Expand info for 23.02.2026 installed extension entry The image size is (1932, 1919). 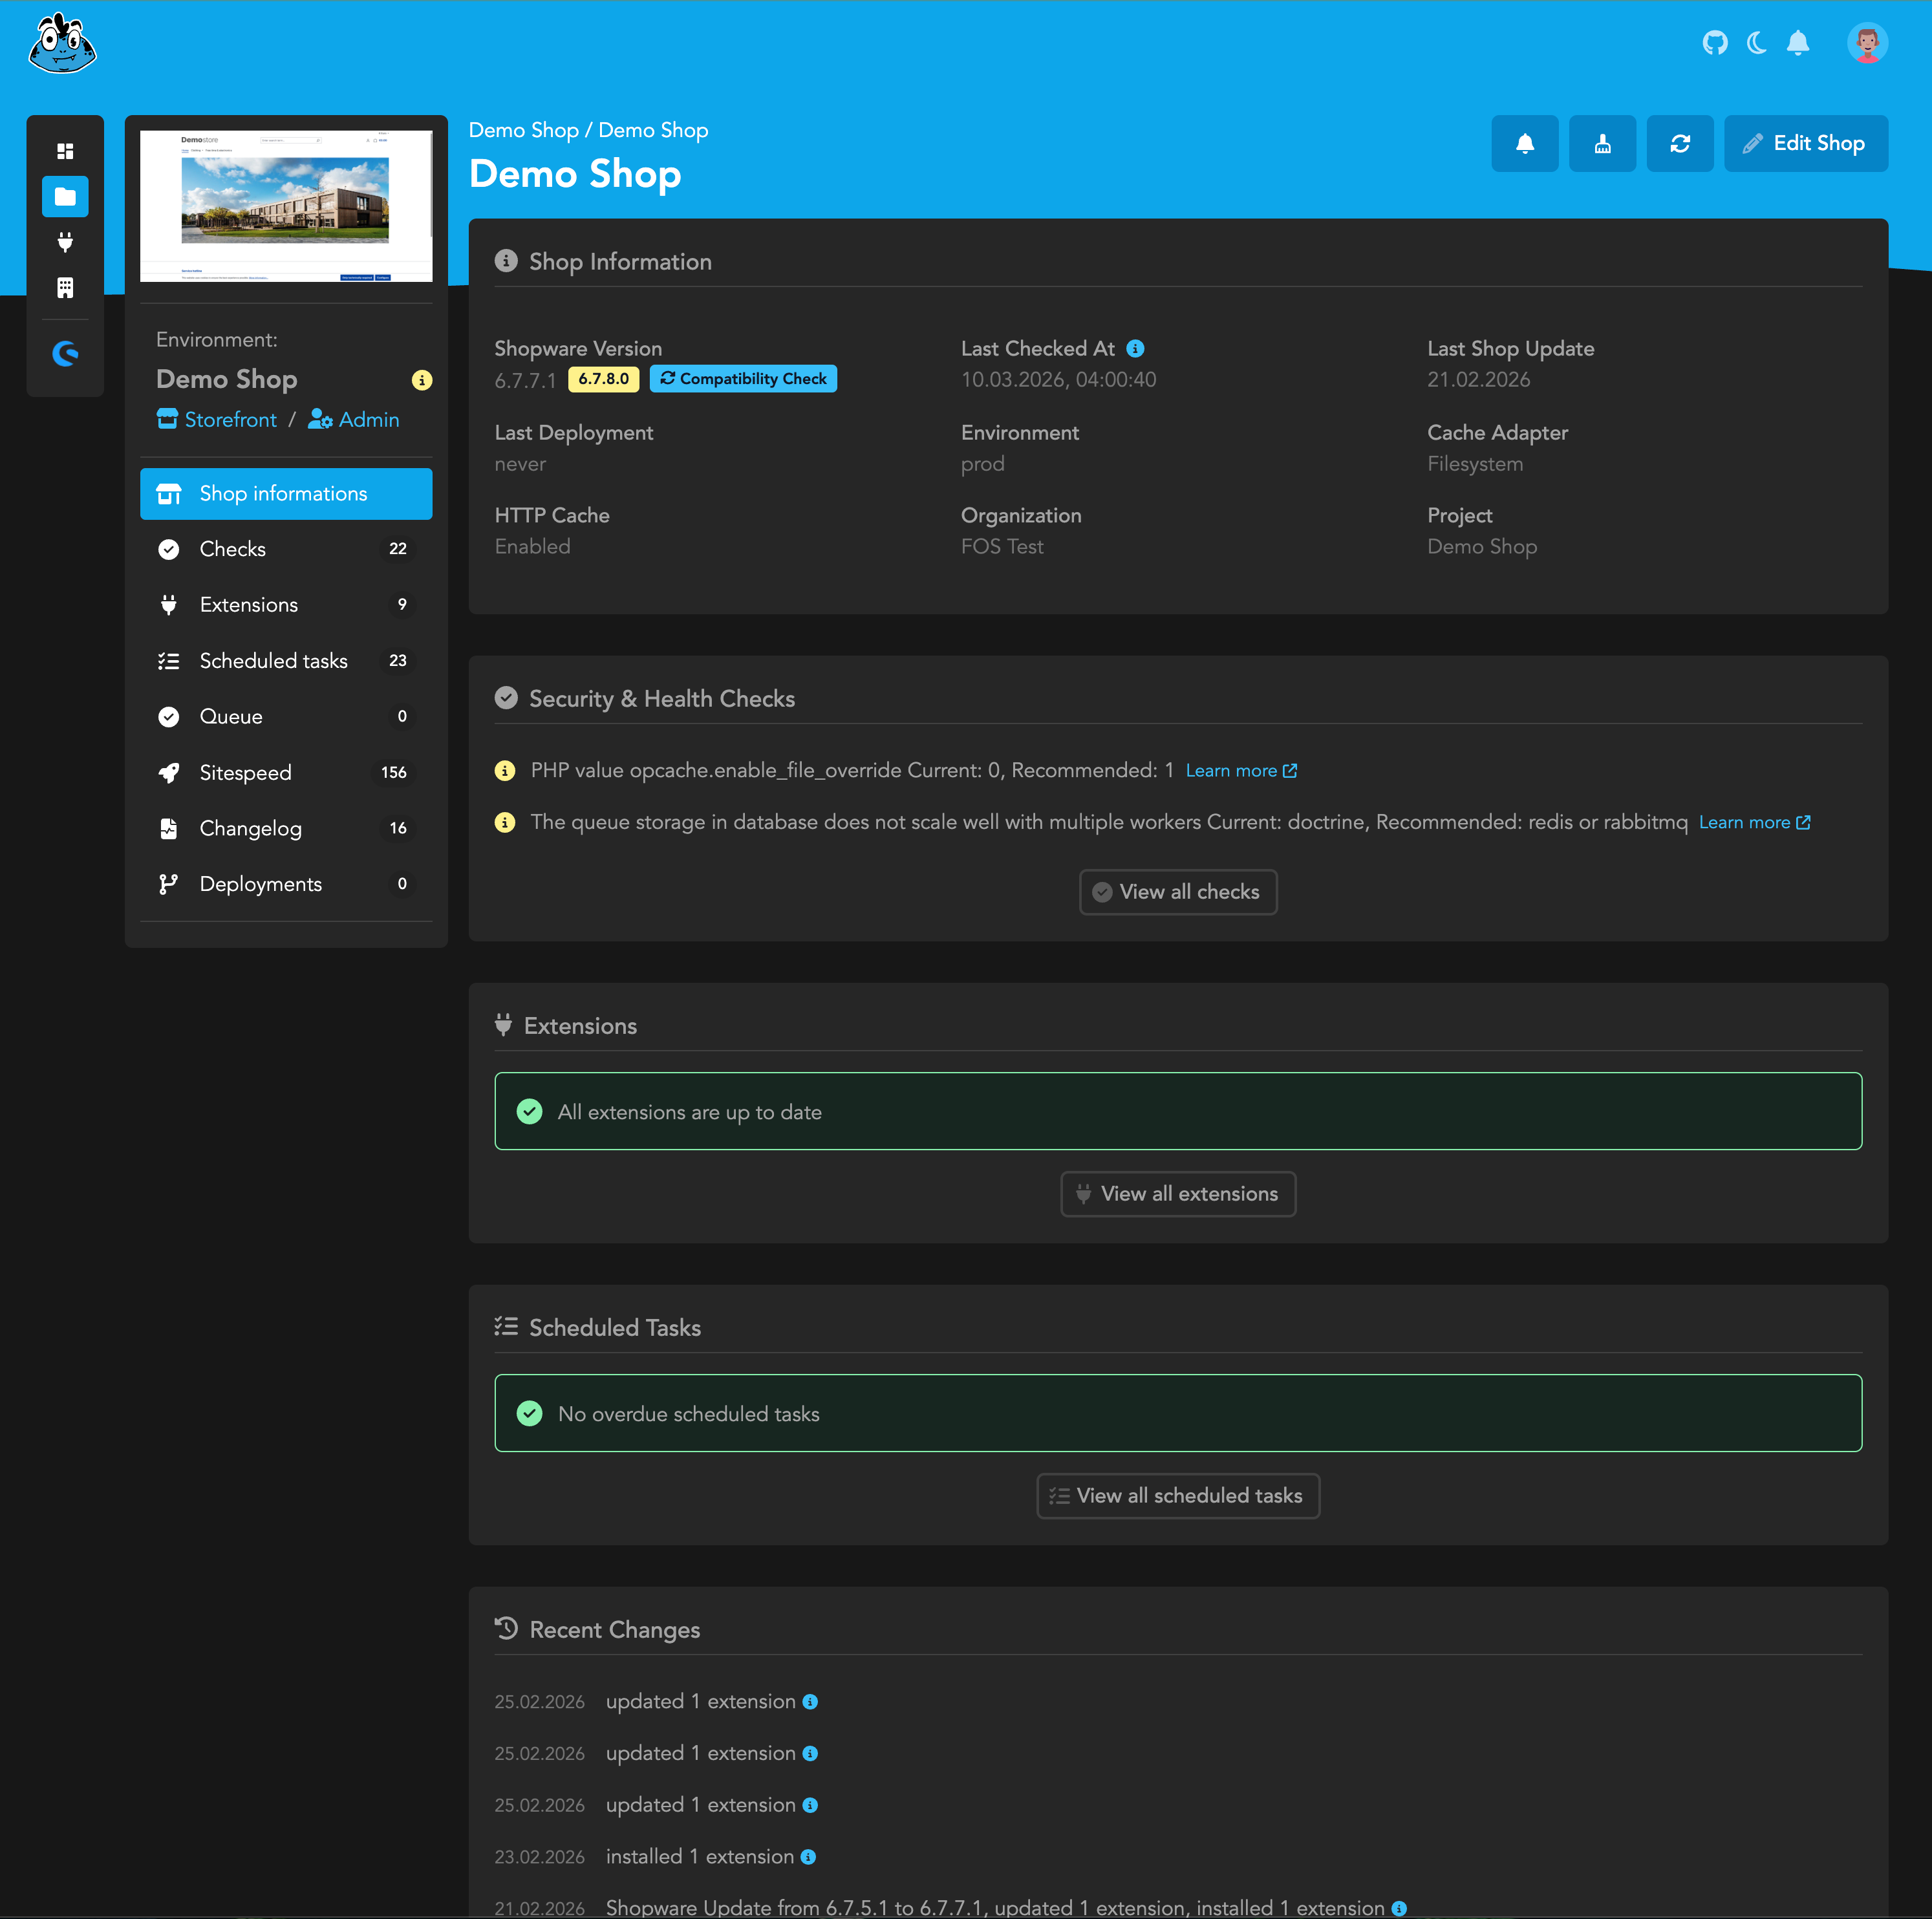[x=808, y=1857]
